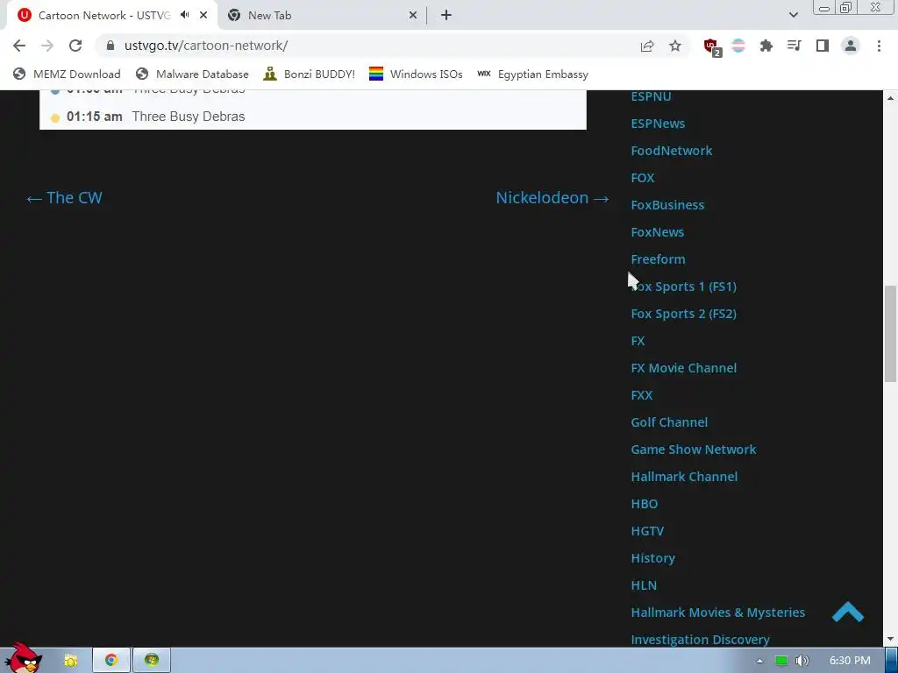Open the Golf Channel link
This screenshot has width=898, height=673.
click(669, 422)
